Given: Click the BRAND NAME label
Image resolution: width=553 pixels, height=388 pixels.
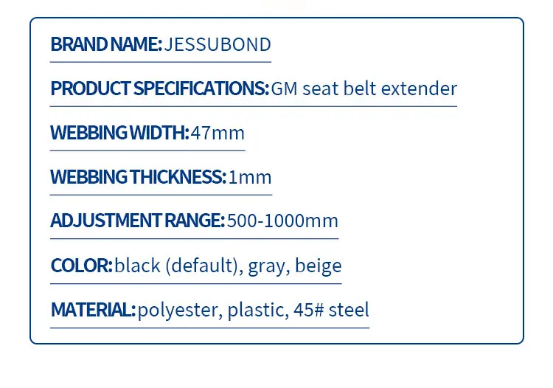Looking at the screenshot, I should coord(106,44).
